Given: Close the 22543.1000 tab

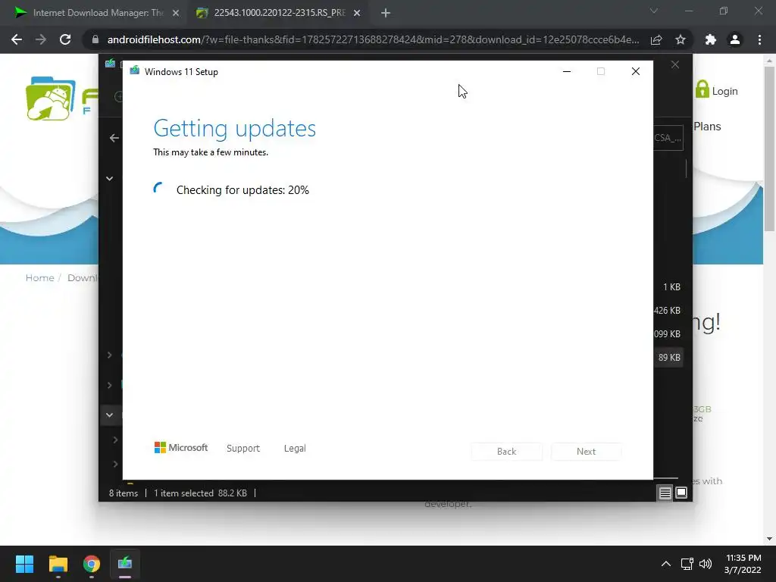Looking at the screenshot, I should click(357, 13).
